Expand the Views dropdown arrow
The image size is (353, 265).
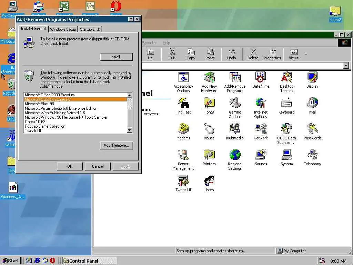pyautogui.click(x=306, y=54)
